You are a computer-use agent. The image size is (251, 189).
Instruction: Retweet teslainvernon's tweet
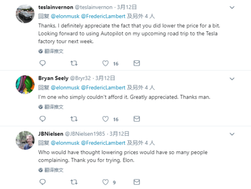click(x=74, y=63)
